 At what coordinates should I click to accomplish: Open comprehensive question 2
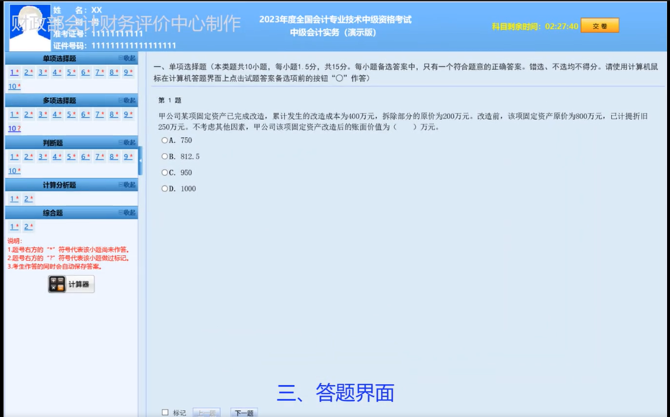coord(26,226)
